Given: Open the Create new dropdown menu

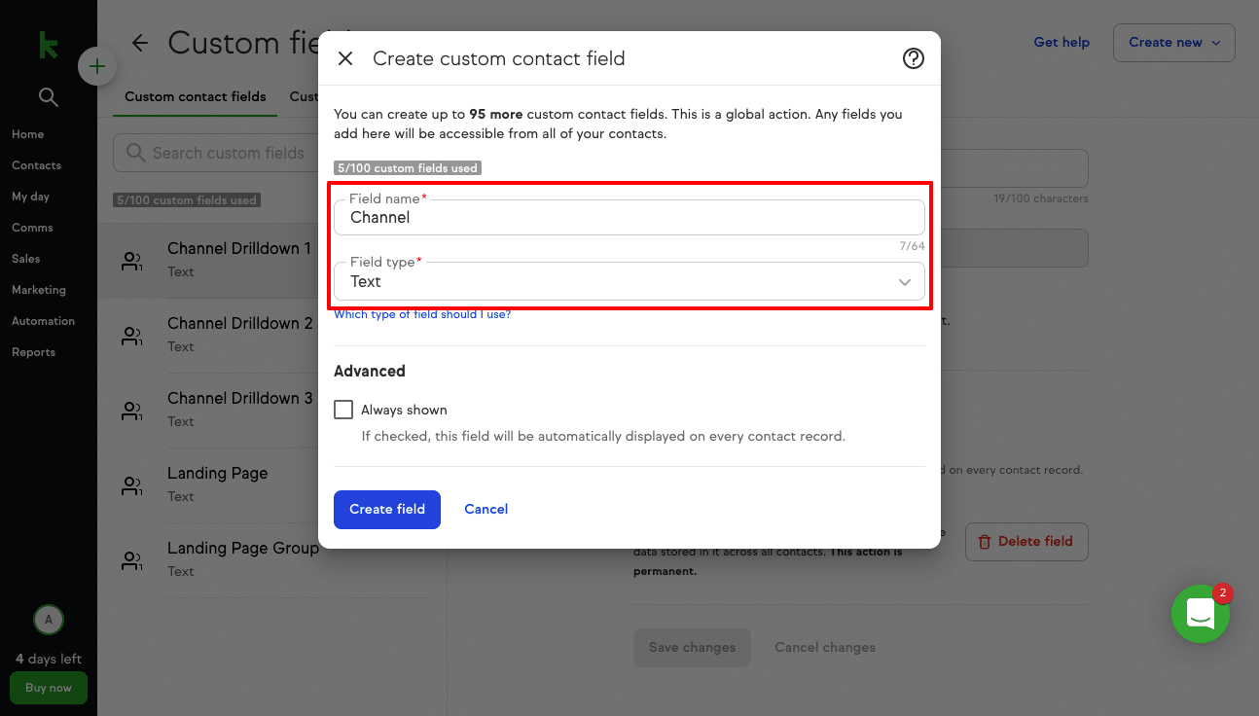Looking at the screenshot, I should [1173, 43].
